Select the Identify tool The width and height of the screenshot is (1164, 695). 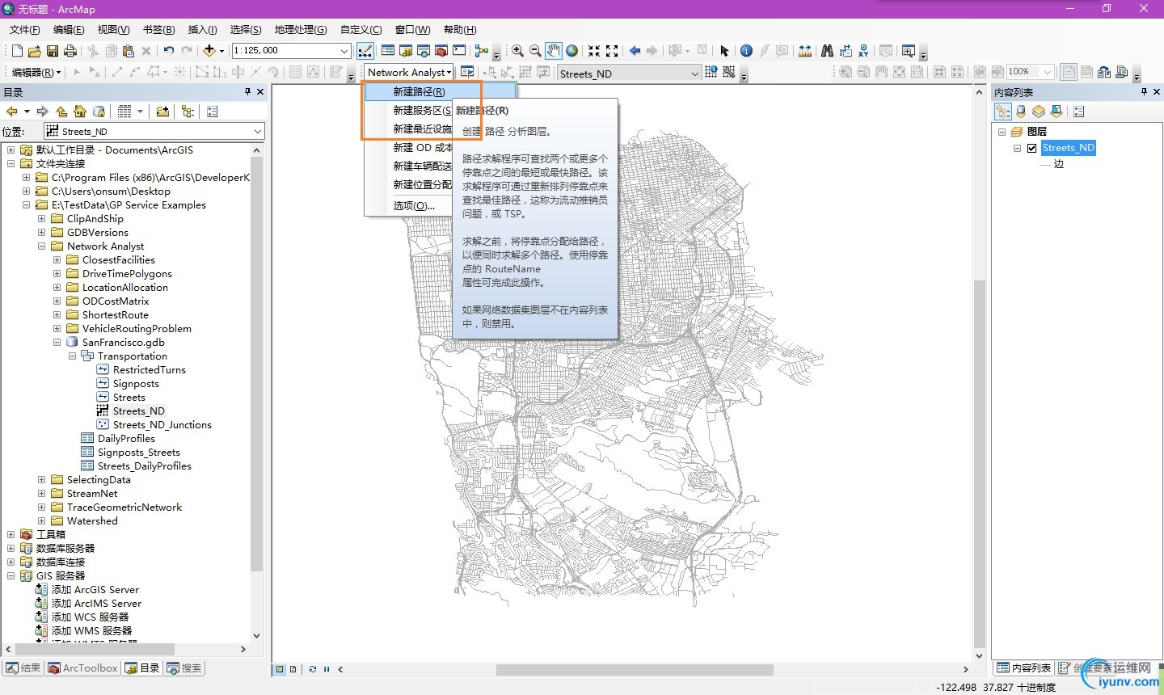point(746,51)
